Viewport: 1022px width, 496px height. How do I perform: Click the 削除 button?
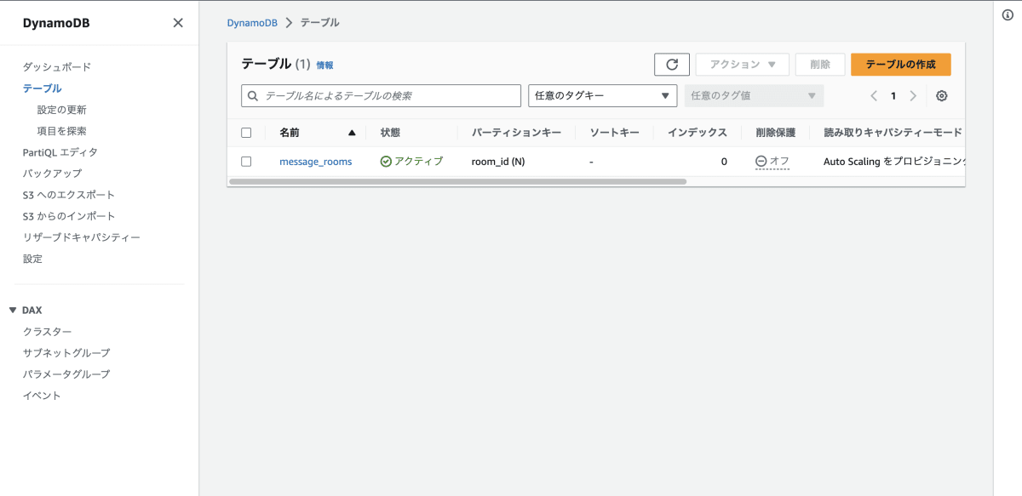click(820, 65)
